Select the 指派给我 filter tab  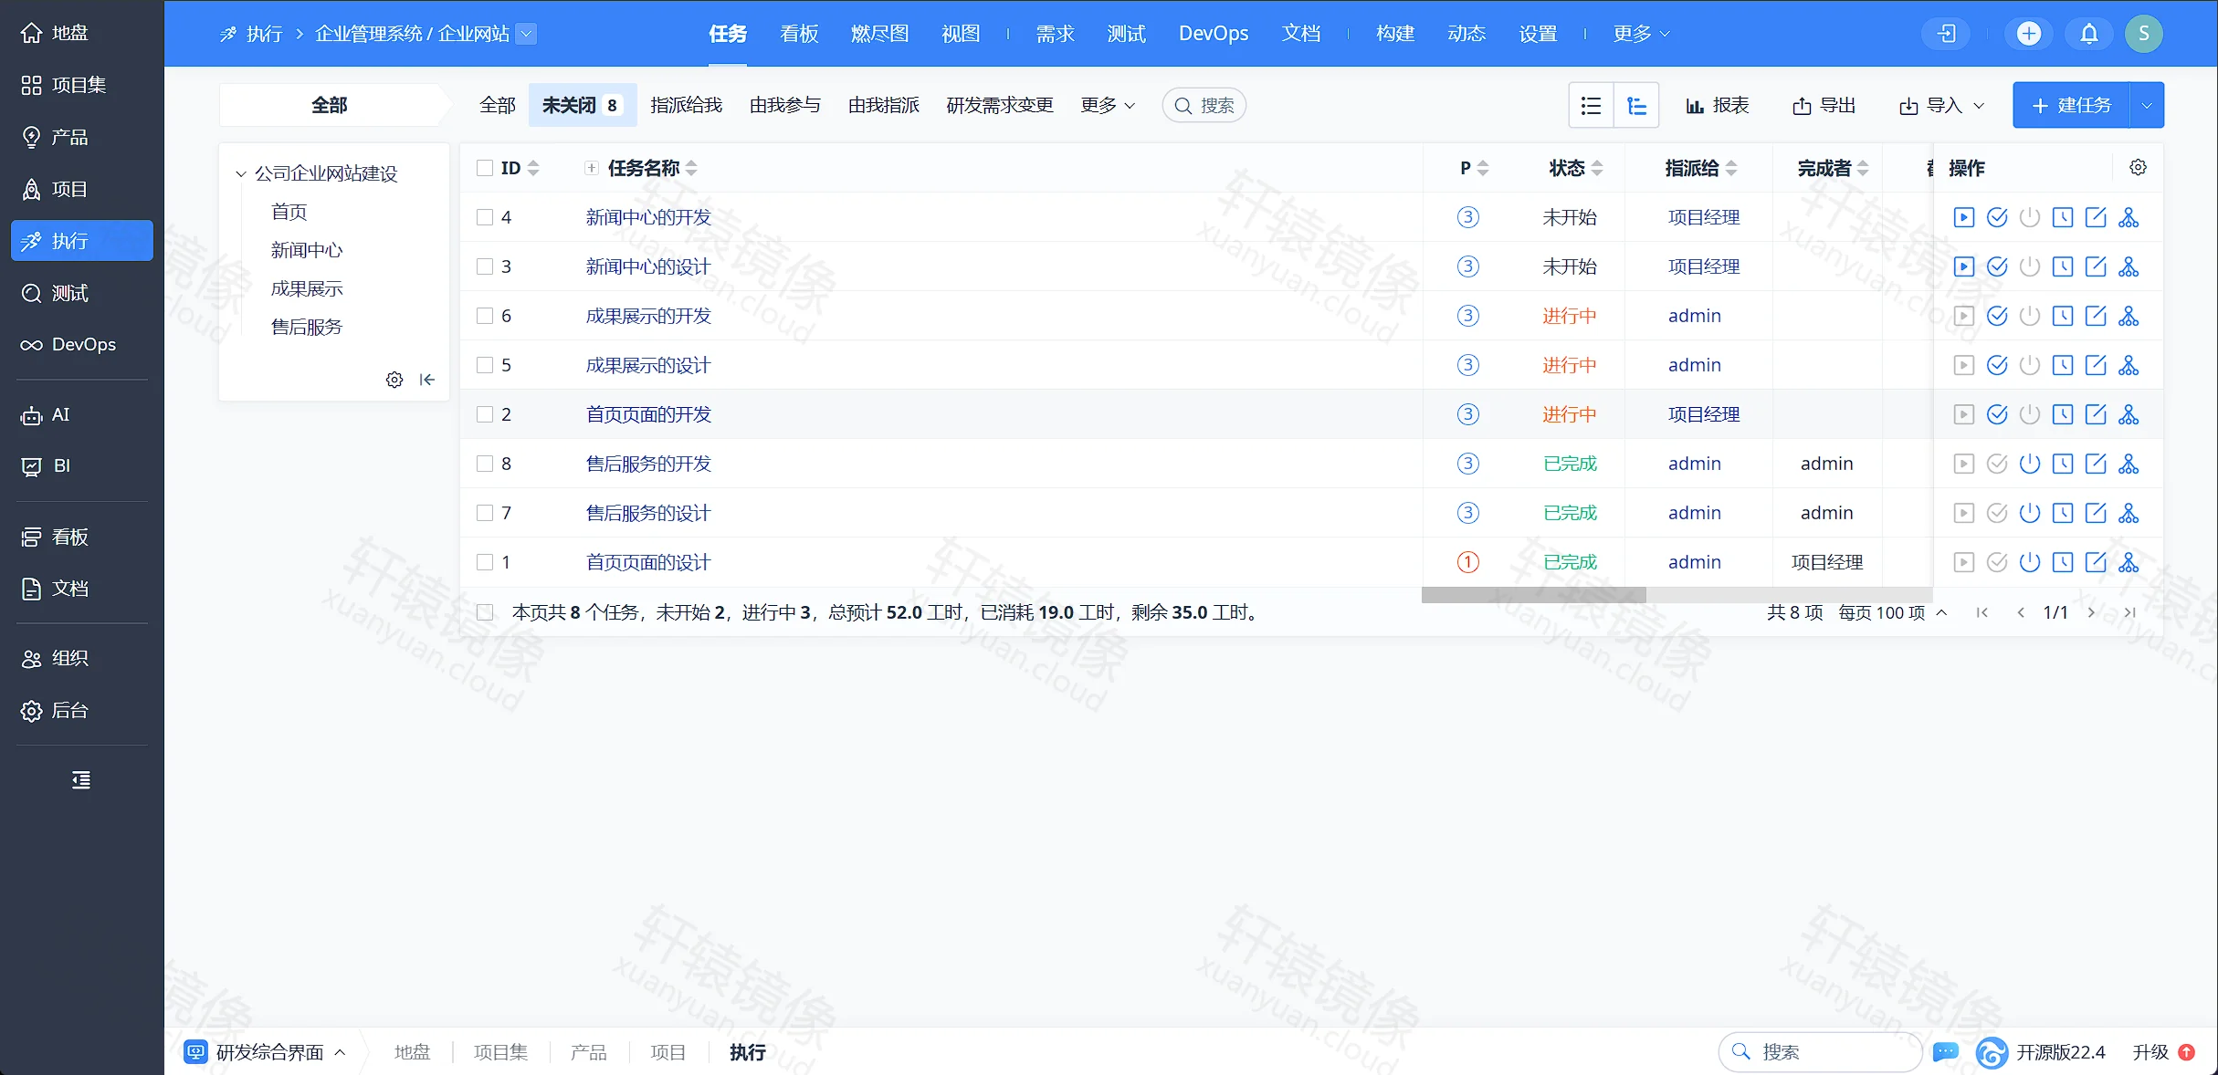coord(686,106)
